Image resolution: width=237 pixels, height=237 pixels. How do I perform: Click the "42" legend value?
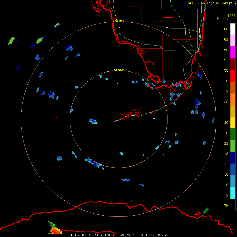pos(226,91)
